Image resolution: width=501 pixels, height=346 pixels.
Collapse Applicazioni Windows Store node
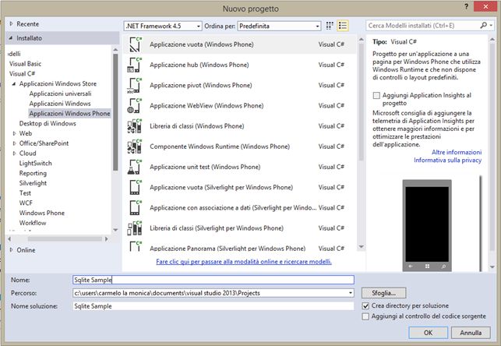(14, 84)
